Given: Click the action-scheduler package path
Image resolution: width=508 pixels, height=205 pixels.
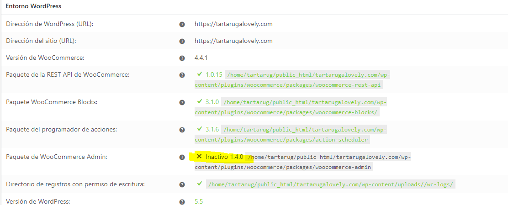Looking at the screenshot, I should click(x=290, y=135).
